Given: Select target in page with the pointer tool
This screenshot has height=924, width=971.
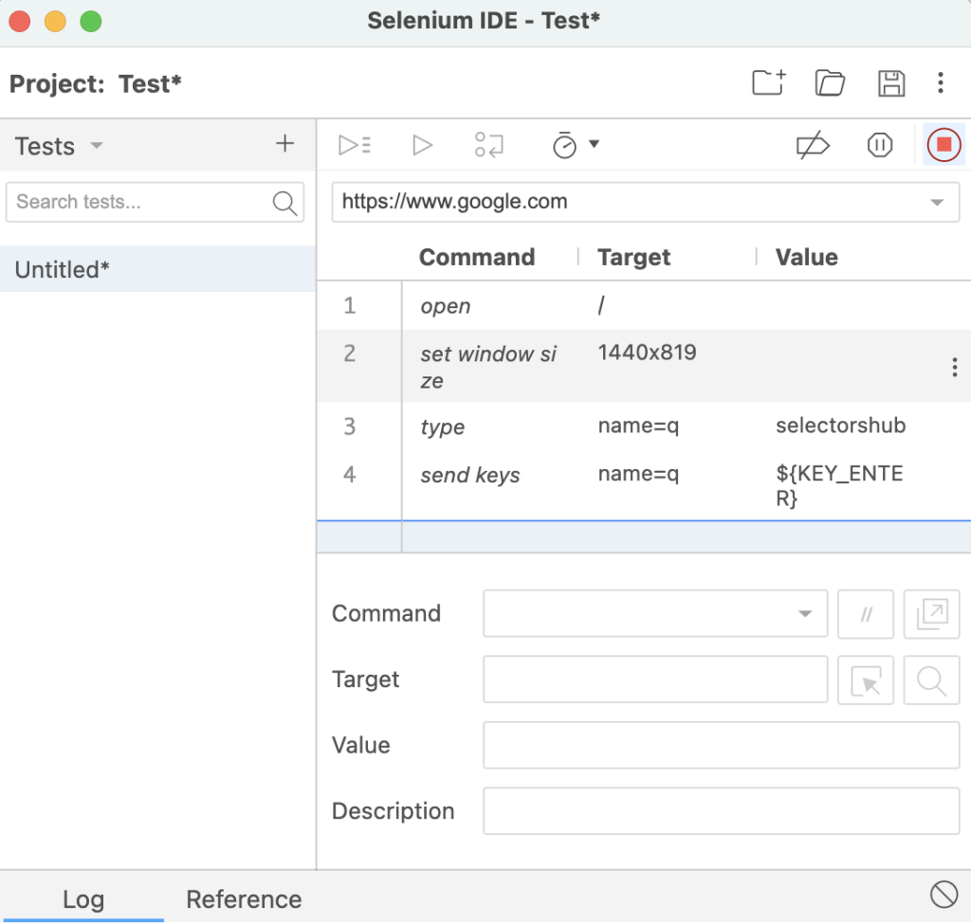Looking at the screenshot, I should (x=866, y=679).
